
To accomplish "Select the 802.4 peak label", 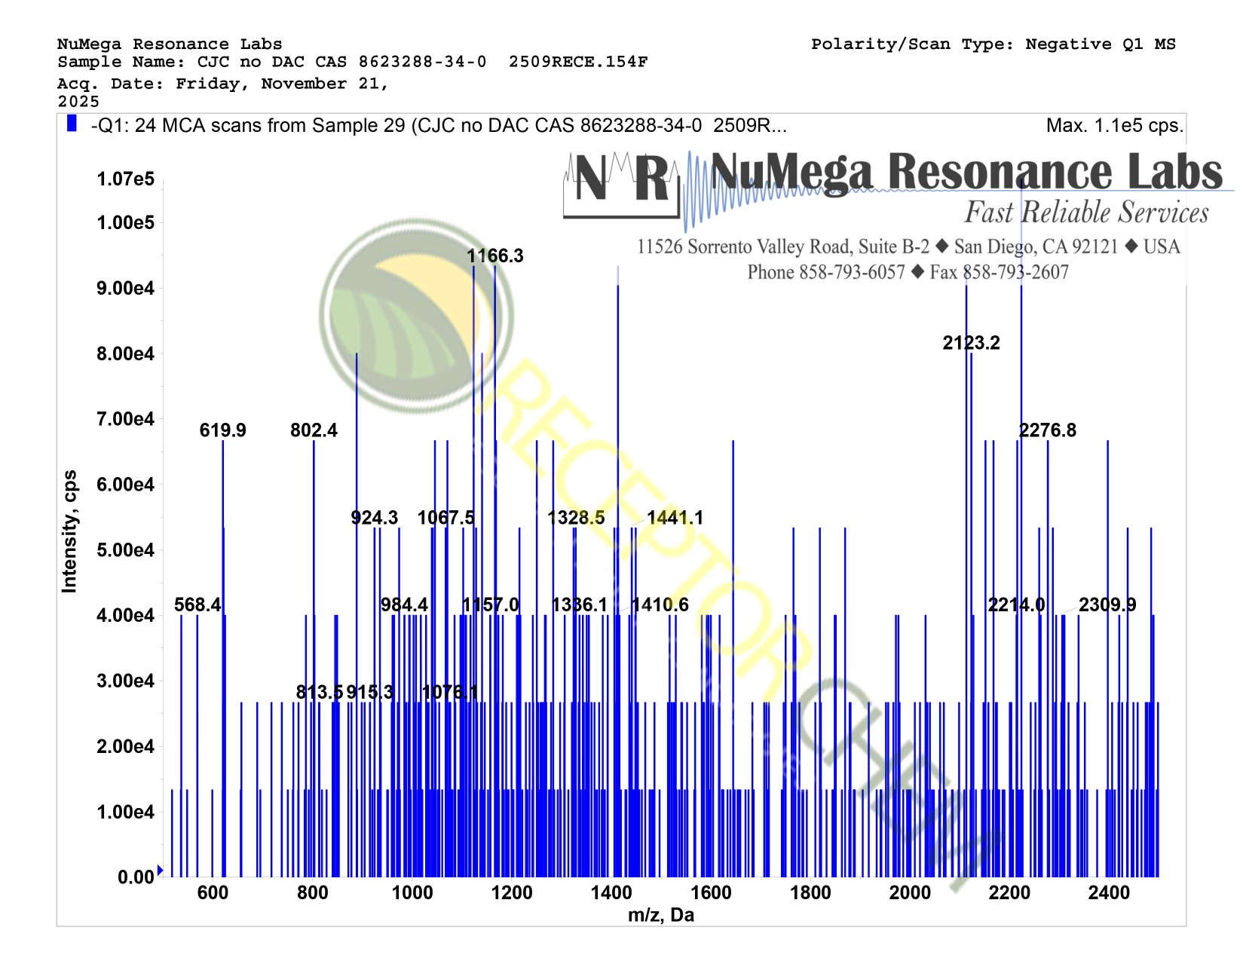I will point(314,430).
